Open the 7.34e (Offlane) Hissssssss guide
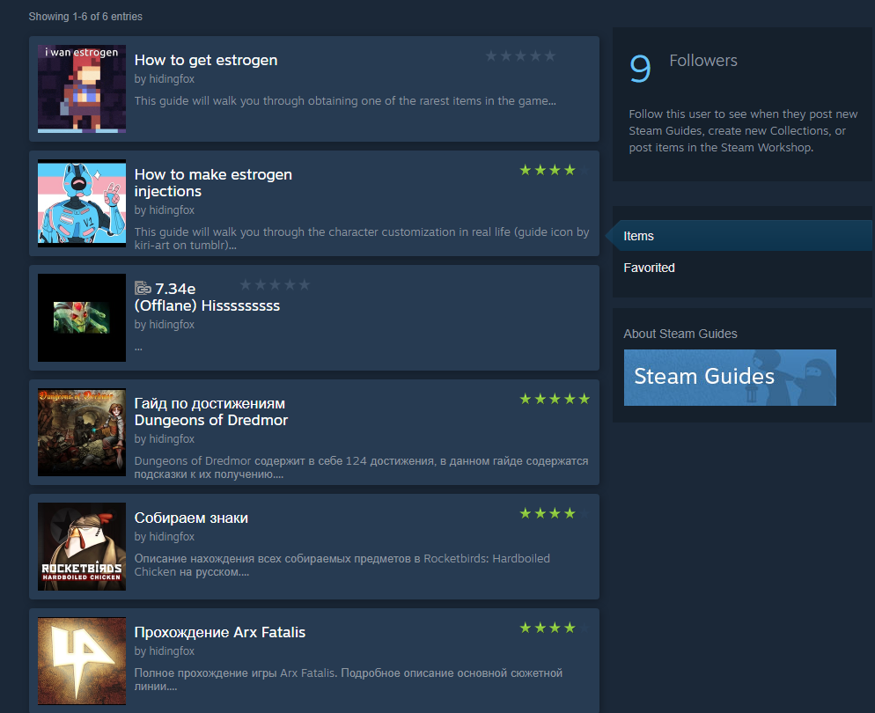This screenshot has width=875, height=713. point(207,298)
